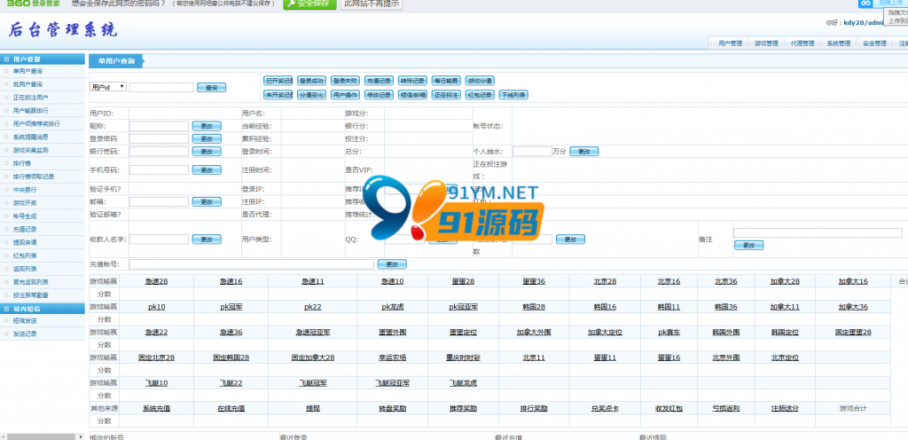Open 红包列表 in the sidebar
The height and width of the screenshot is (440, 908).
coord(25,255)
